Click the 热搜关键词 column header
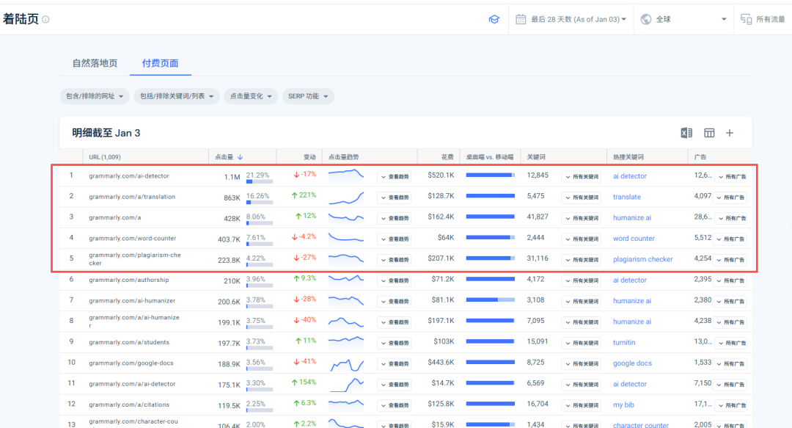792x428 pixels. (x=628, y=157)
